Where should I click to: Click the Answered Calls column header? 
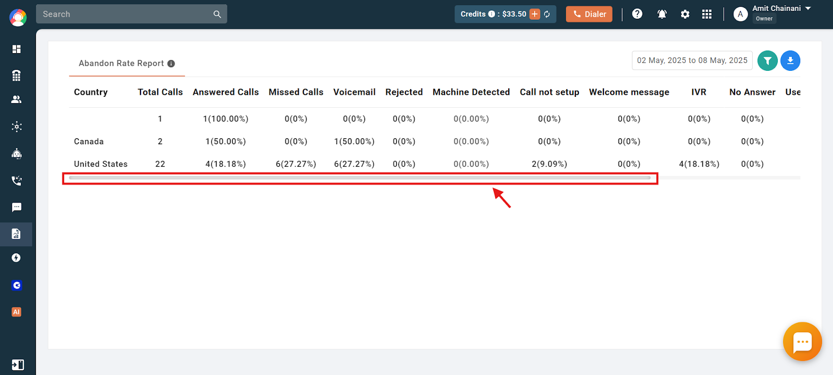click(225, 92)
